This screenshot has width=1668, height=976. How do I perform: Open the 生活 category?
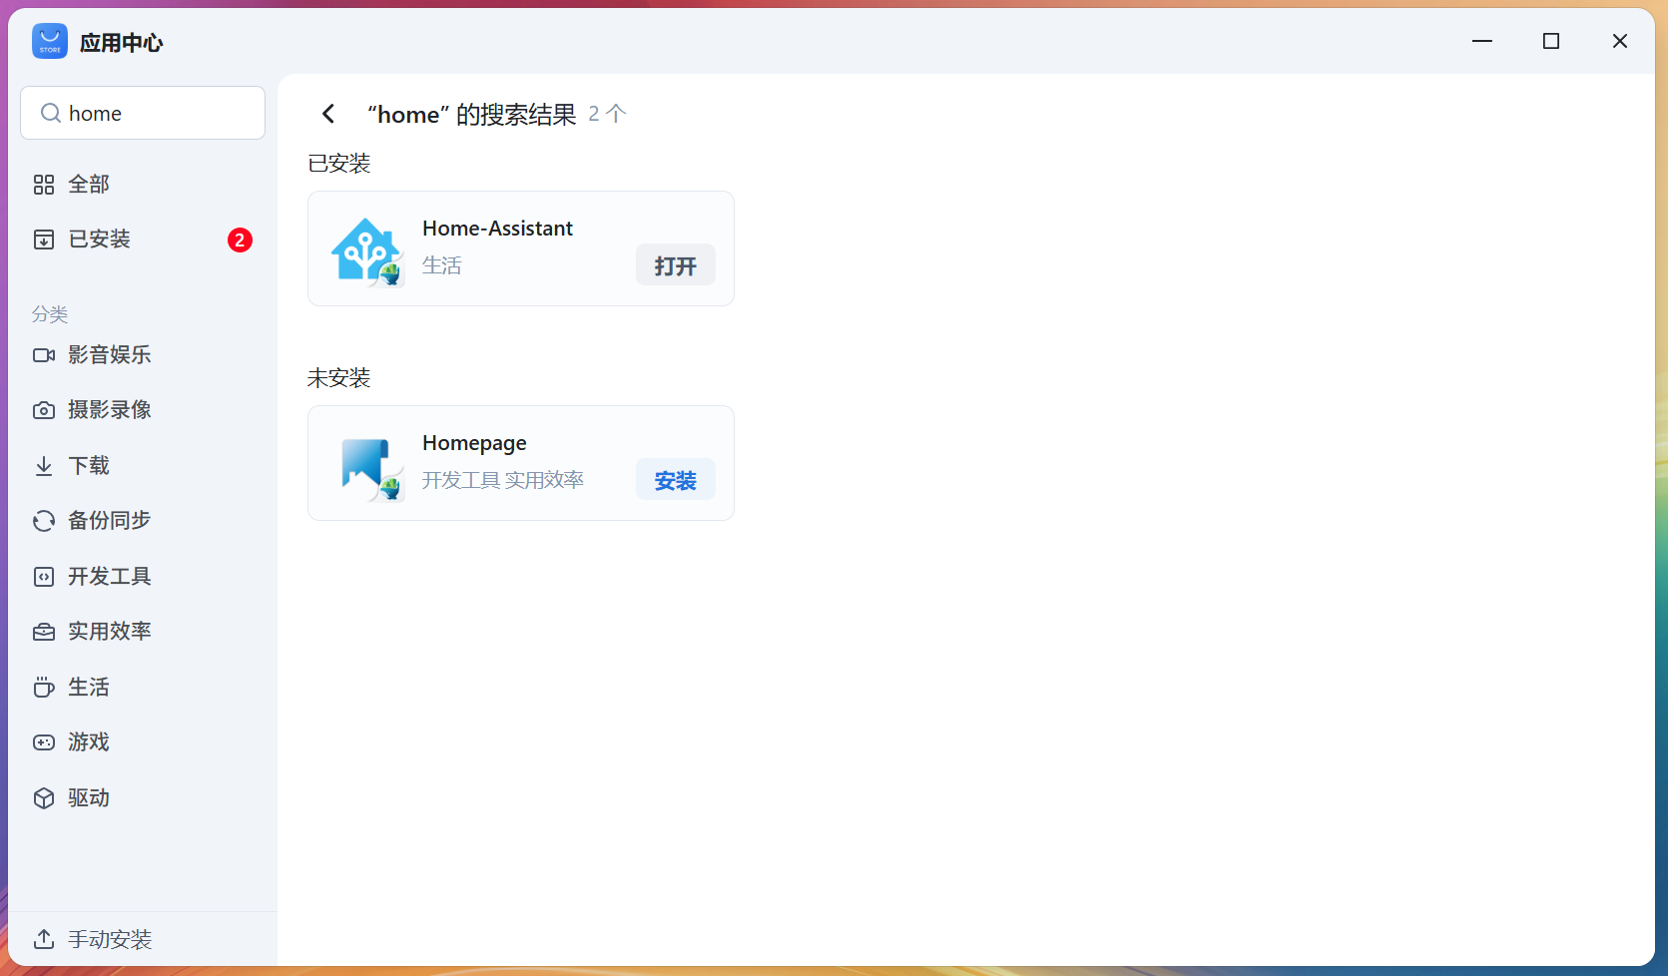click(89, 688)
